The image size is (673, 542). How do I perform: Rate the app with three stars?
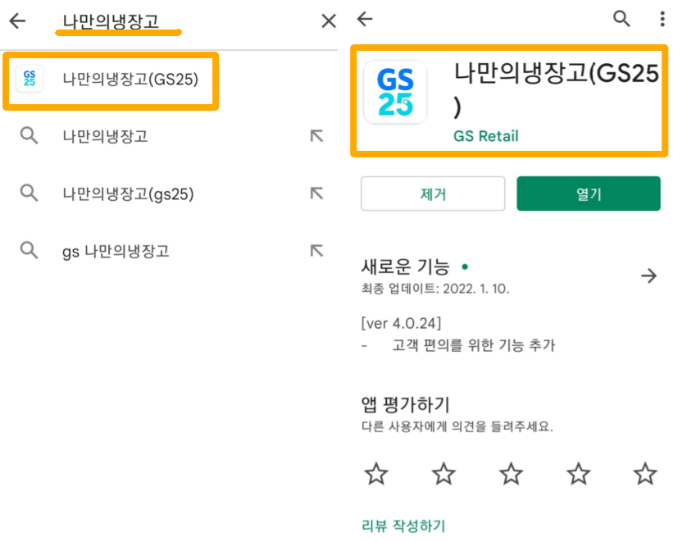511,474
